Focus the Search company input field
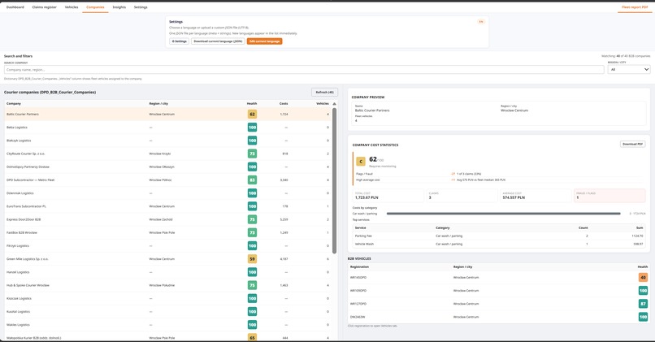The height and width of the screenshot is (342, 655). tap(304, 70)
